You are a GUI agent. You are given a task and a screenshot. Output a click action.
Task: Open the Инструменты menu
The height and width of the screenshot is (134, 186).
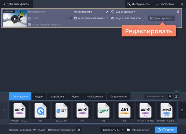(139, 4)
